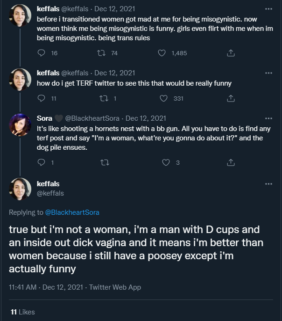Open more options on first tweet
Image resolution: width=282 pixels, height=321 pixels.
tap(268, 9)
